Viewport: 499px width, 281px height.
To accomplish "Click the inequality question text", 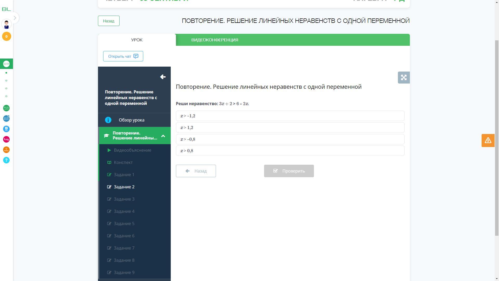I will point(212,104).
